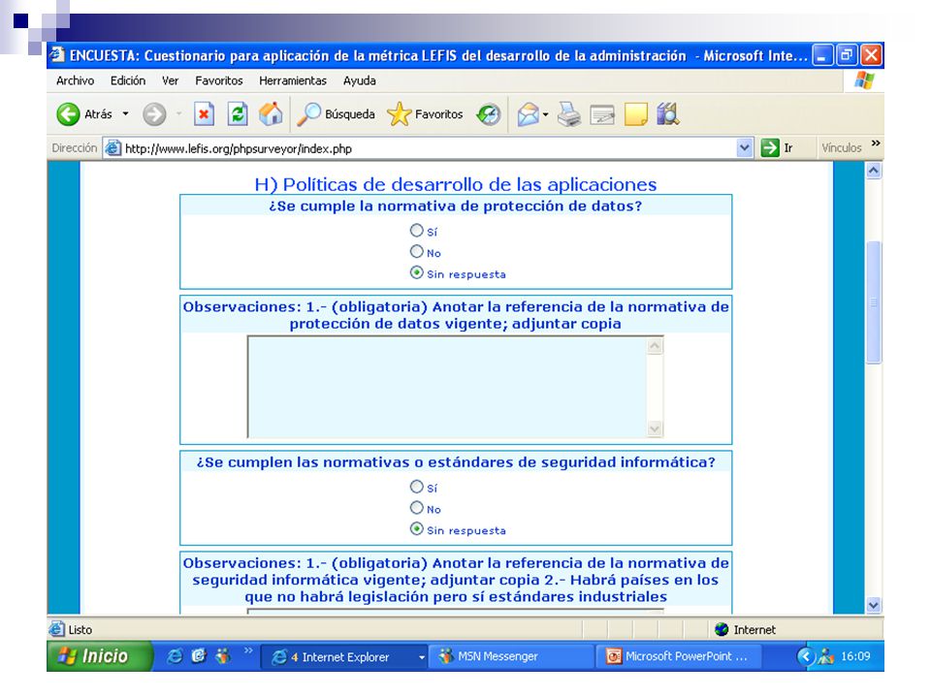Click the page scrollbar up arrow

pyautogui.click(x=874, y=171)
